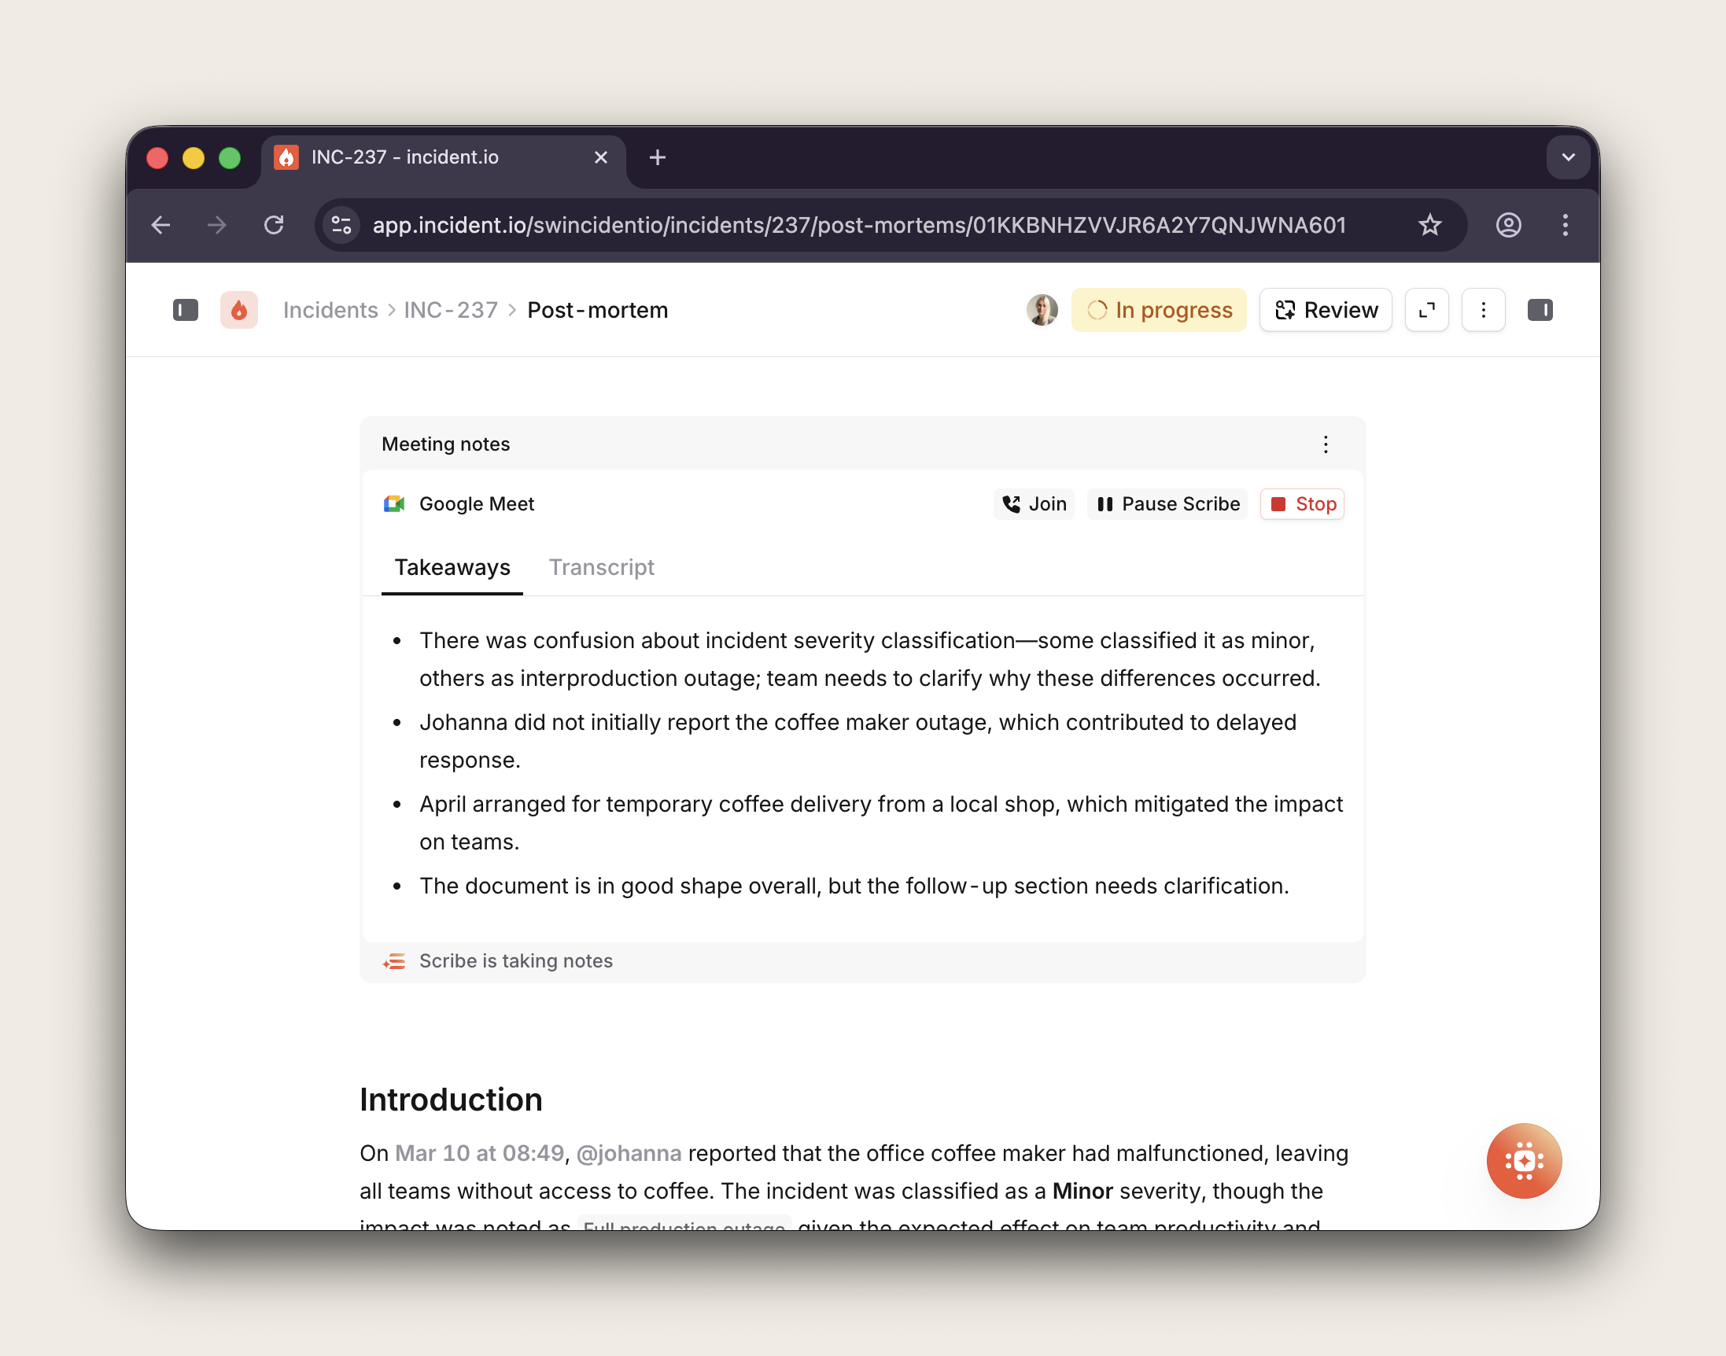Open the INC-237 breadcrumb link
Viewport: 1726px width, 1356px height.
tap(450, 310)
